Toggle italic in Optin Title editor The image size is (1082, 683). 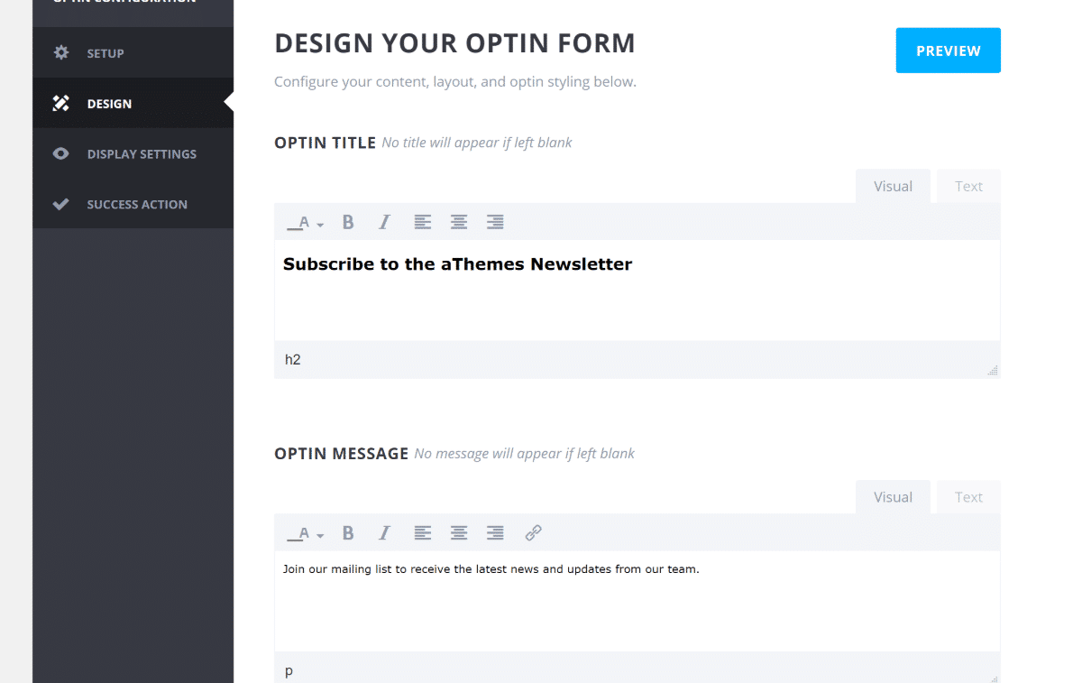384,222
